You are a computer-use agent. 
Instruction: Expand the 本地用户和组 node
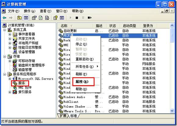(10, 43)
